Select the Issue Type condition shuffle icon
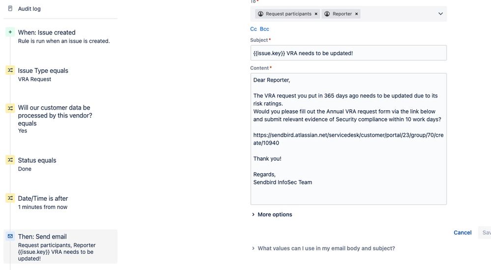The width and height of the screenshot is (491, 270). (10, 70)
